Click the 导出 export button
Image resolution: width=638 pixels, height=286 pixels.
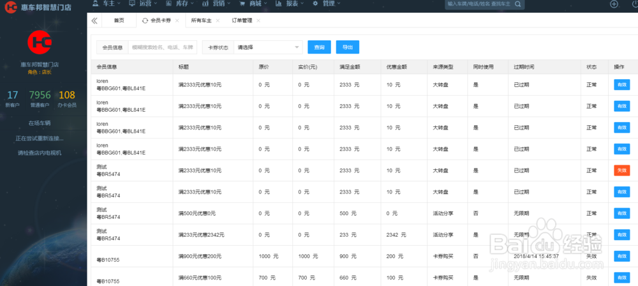(x=348, y=47)
